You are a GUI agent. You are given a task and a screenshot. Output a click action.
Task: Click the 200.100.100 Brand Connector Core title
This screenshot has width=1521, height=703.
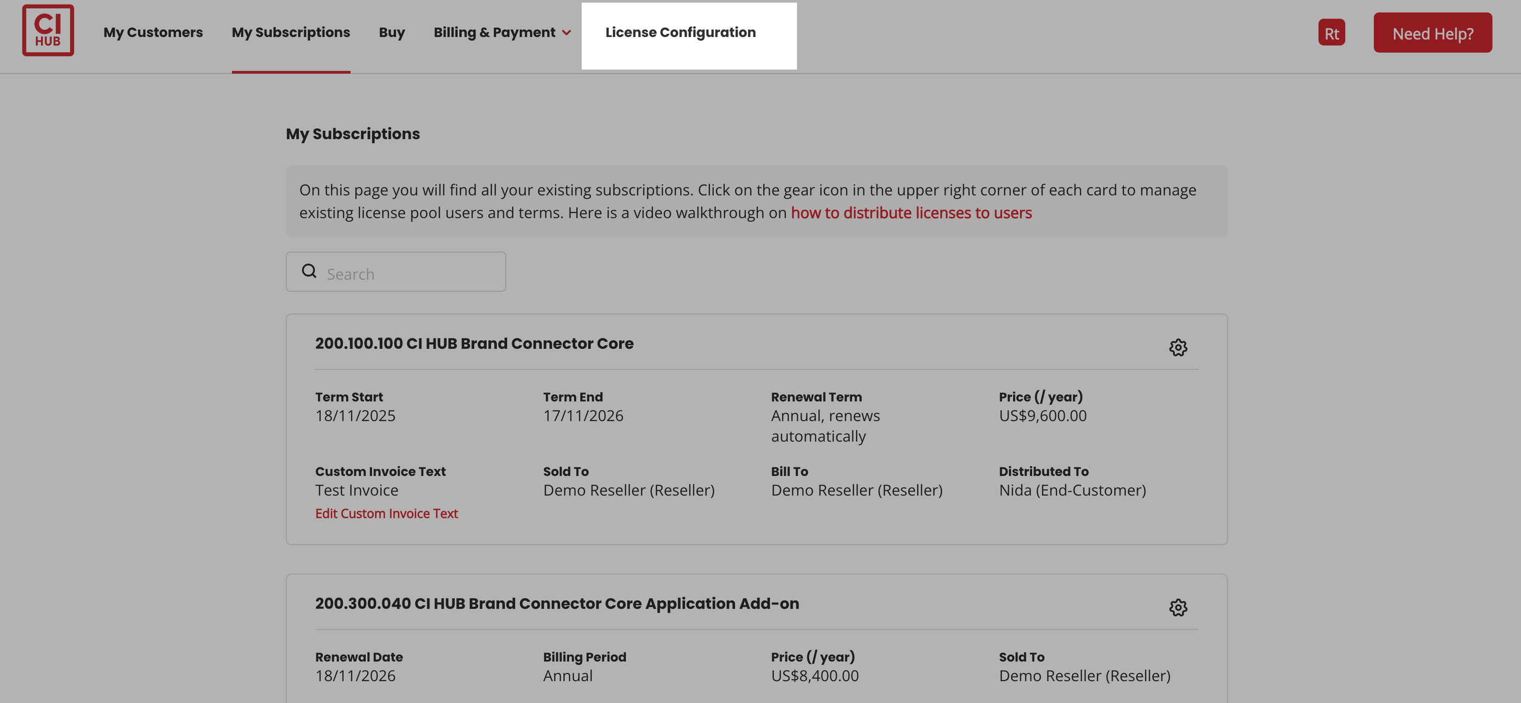(474, 343)
